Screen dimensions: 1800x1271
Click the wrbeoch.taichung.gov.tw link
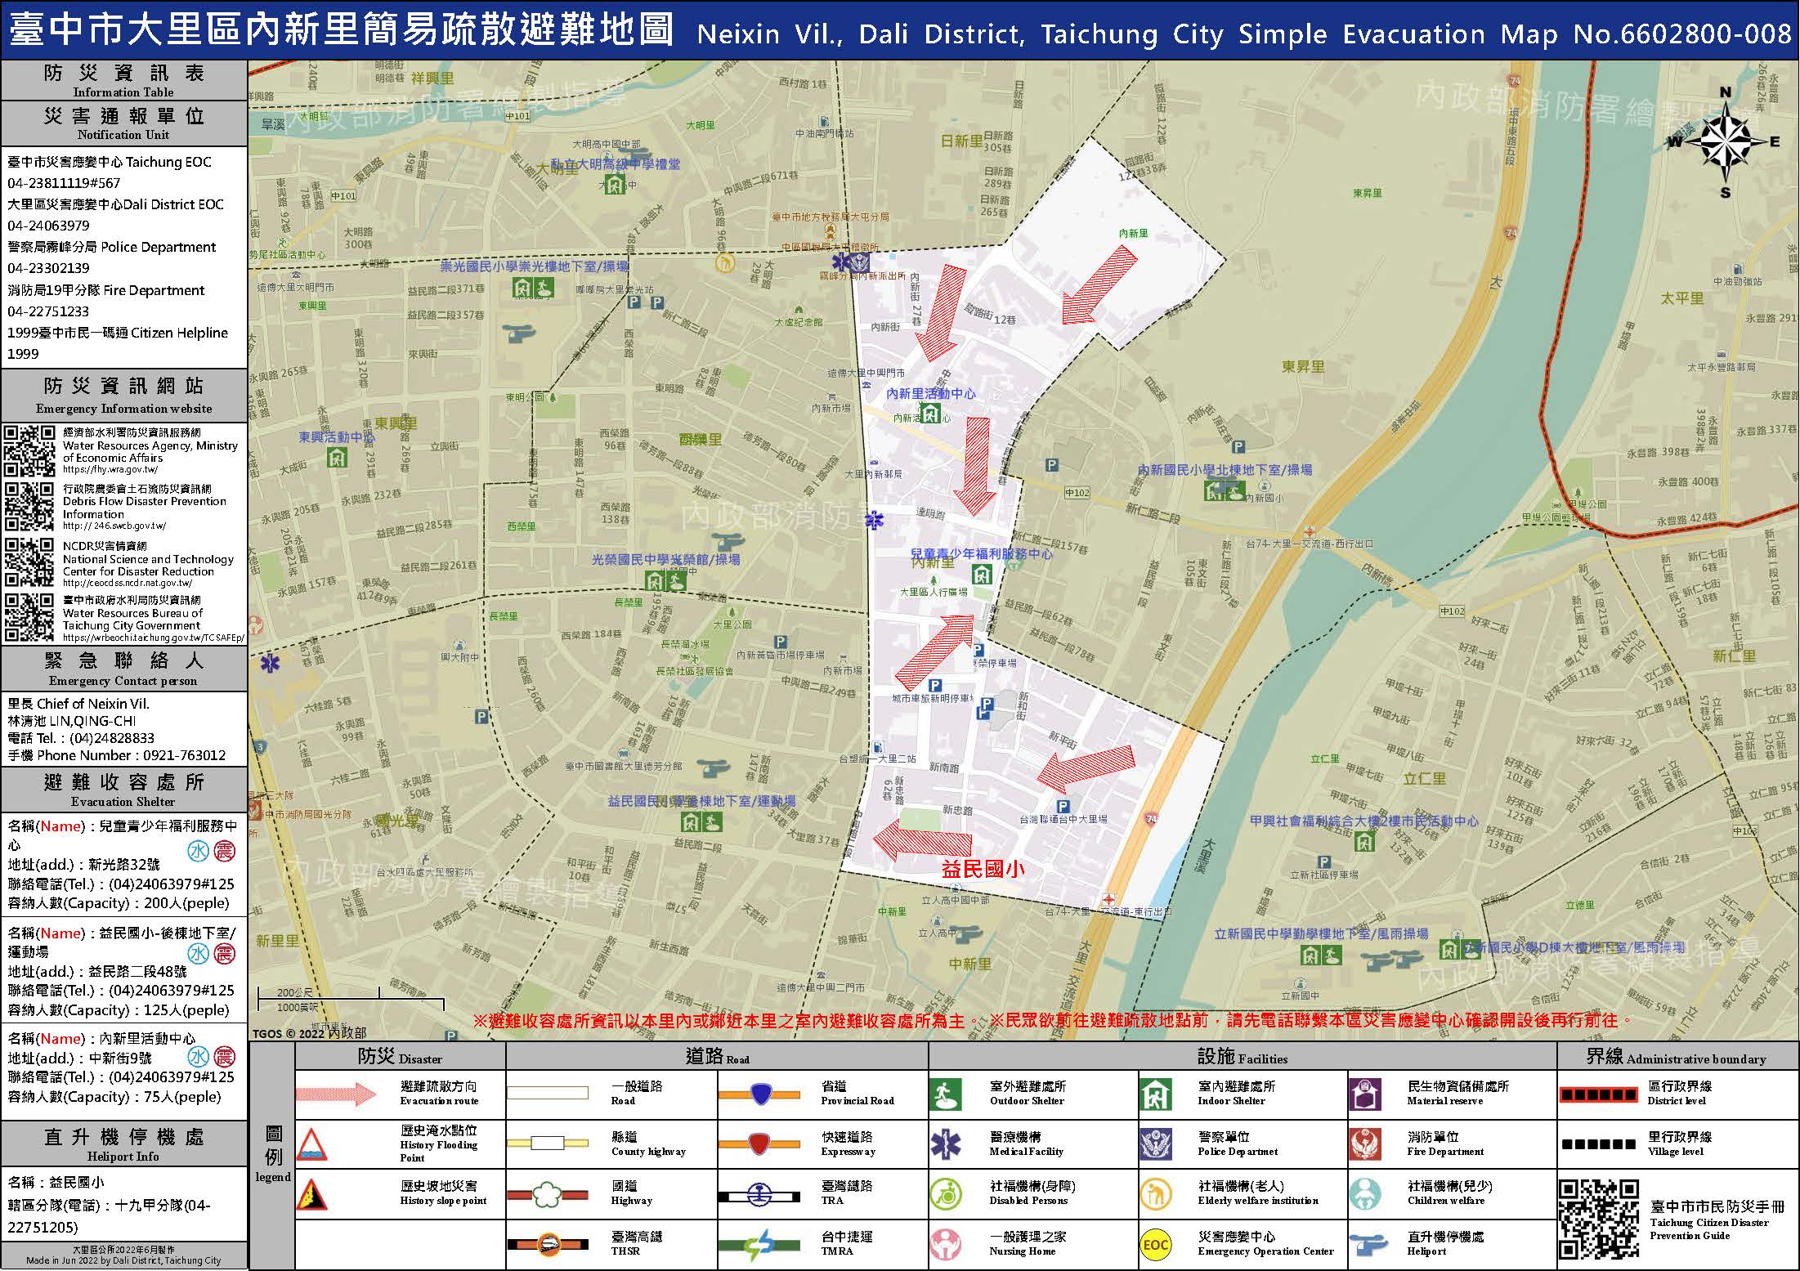(154, 638)
